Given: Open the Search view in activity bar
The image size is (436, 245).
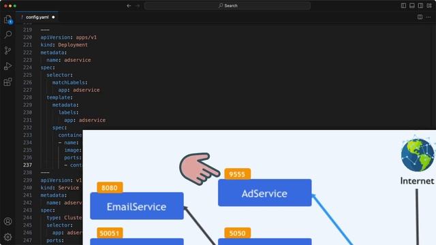Looking at the screenshot, I should [x=7, y=35].
